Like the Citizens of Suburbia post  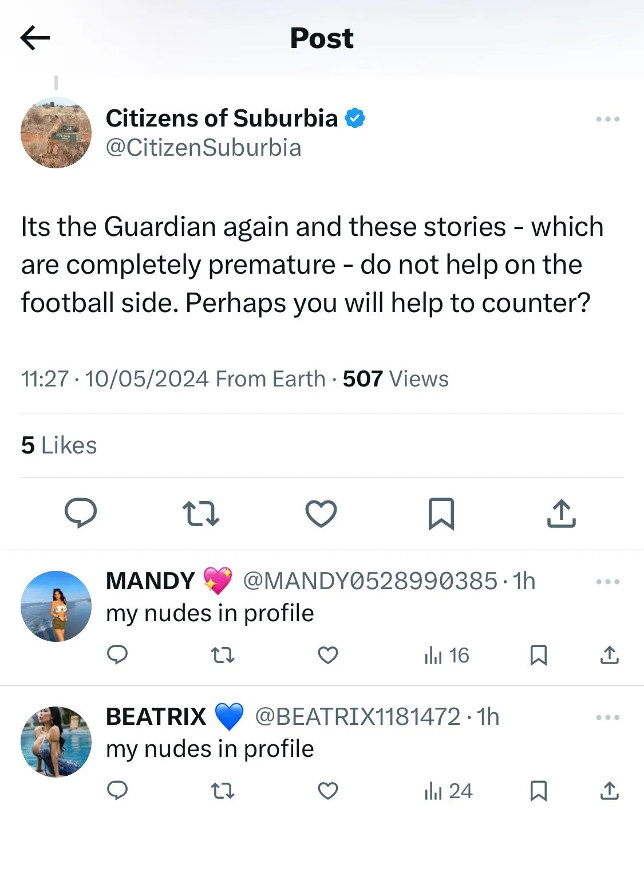tap(321, 513)
